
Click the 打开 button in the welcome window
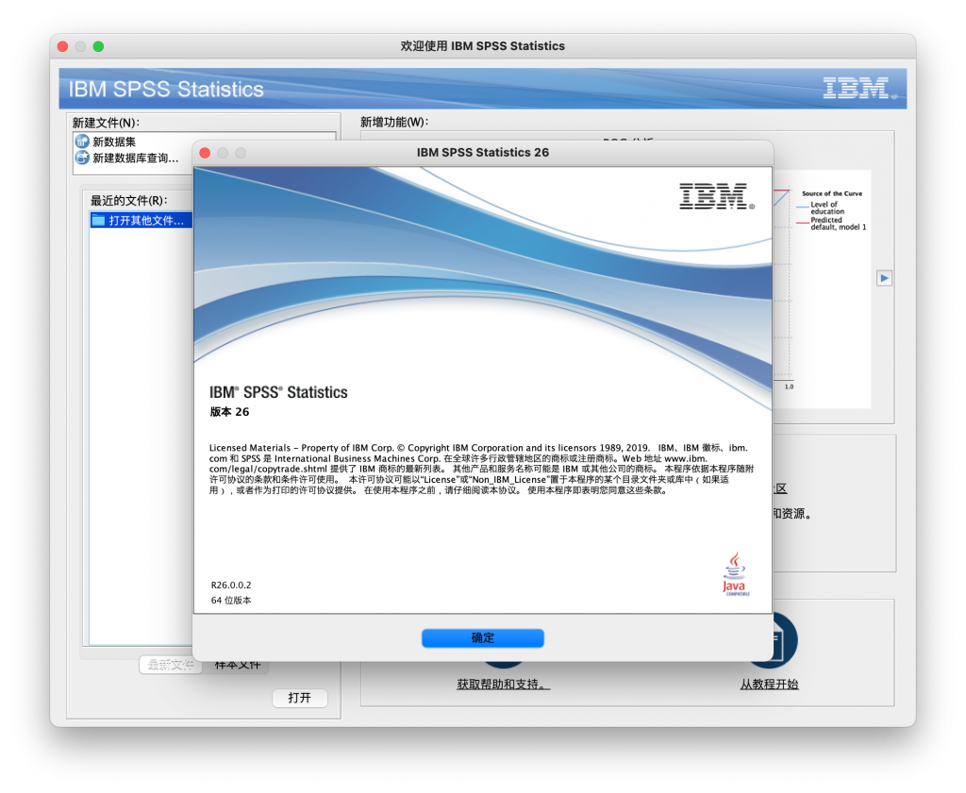299,698
